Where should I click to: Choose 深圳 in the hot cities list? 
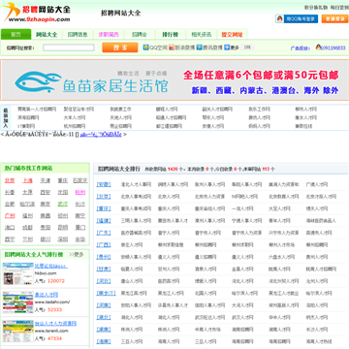(63, 239)
